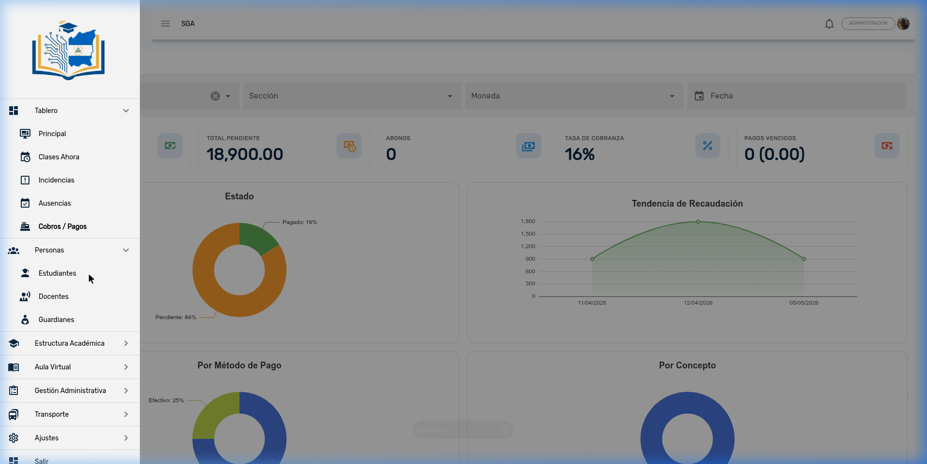Select Clases Ahora in sidebar
927x464 pixels.
59,157
